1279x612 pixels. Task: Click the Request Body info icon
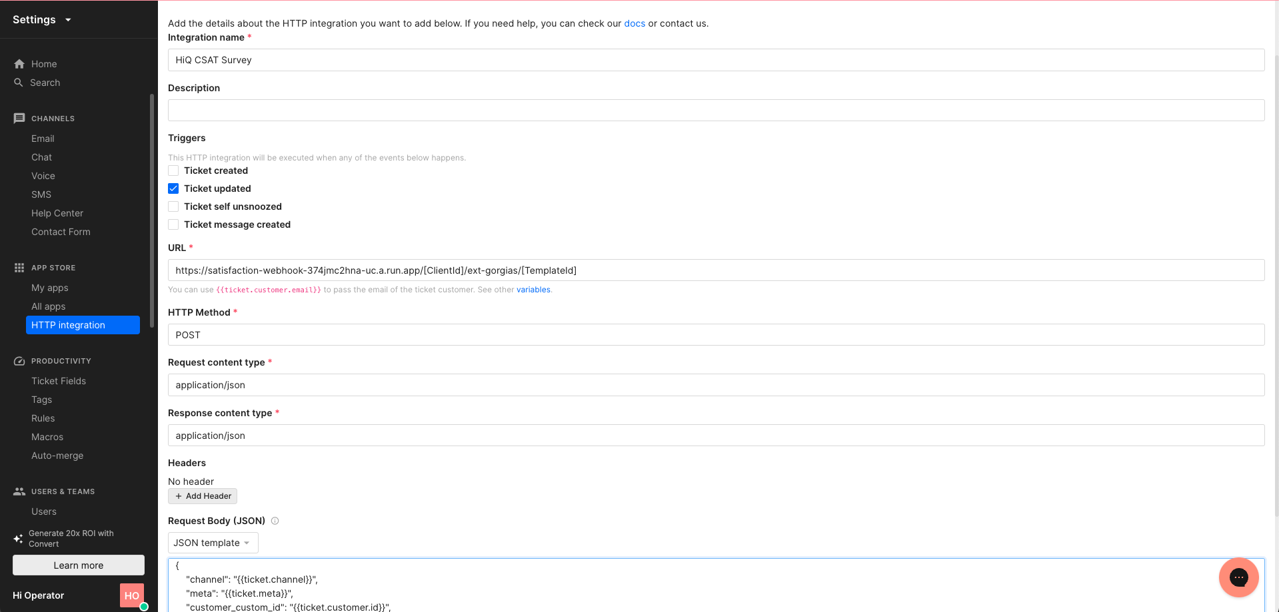(275, 521)
